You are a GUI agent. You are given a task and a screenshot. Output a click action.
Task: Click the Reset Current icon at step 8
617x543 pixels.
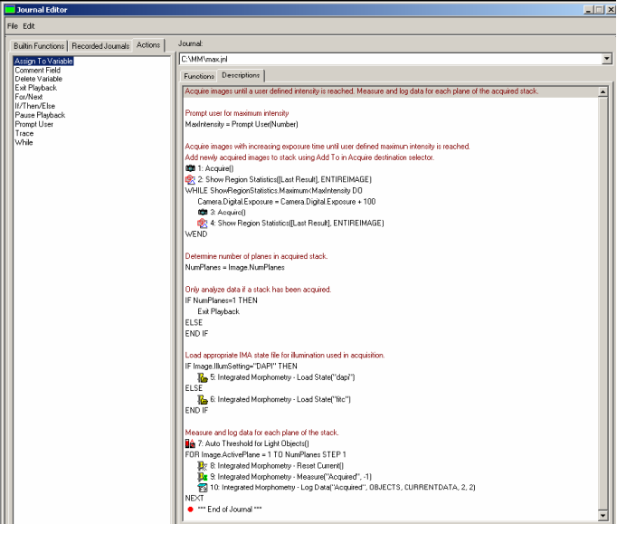pyautogui.click(x=202, y=465)
